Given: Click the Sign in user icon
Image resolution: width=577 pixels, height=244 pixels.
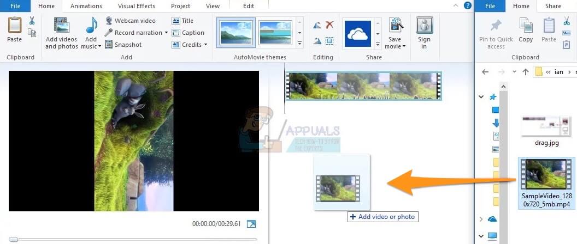Looking at the screenshot, I should coord(424,26).
